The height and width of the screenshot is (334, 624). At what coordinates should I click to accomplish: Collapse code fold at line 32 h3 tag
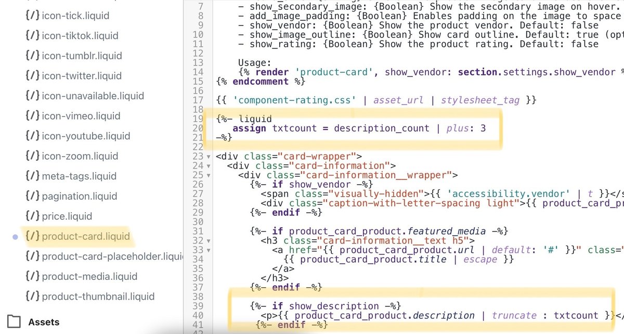(209, 241)
